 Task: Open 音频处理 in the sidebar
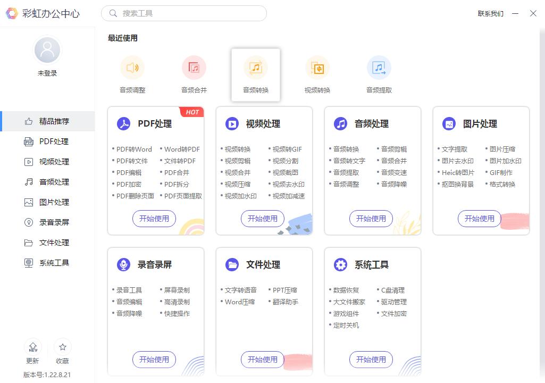coord(47,181)
